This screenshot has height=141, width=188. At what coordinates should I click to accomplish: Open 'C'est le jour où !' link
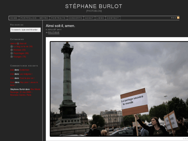(27, 78)
